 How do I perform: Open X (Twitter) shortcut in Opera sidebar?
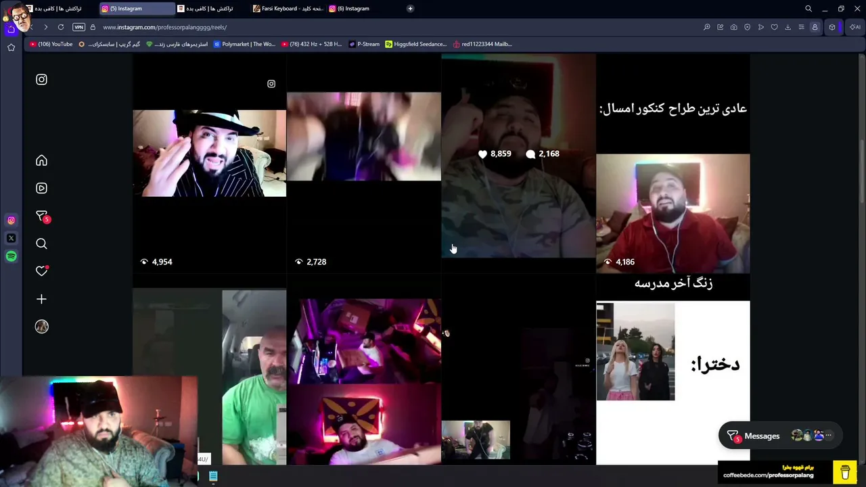(11, 238)
